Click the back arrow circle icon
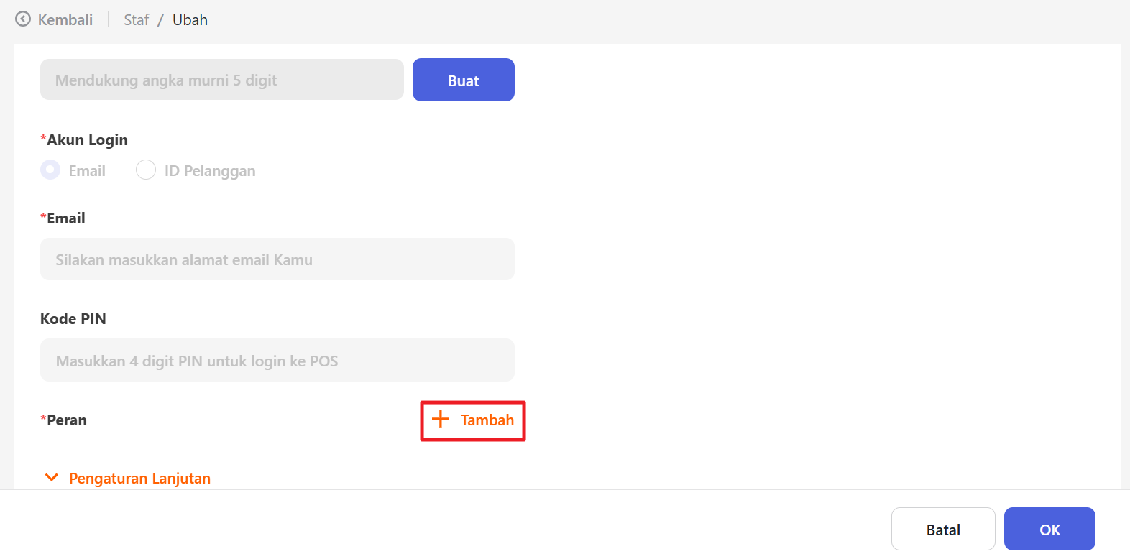This screenshot has height=559, width=1130. (23, 19)
